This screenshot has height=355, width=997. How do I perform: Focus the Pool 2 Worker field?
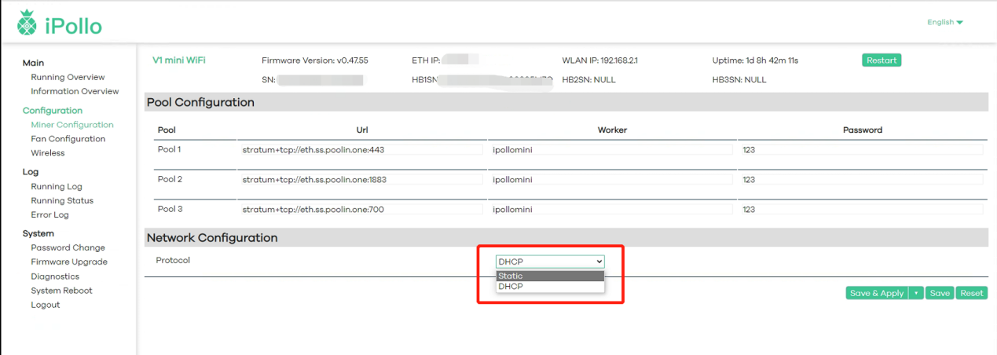click(x=610, y=180)
